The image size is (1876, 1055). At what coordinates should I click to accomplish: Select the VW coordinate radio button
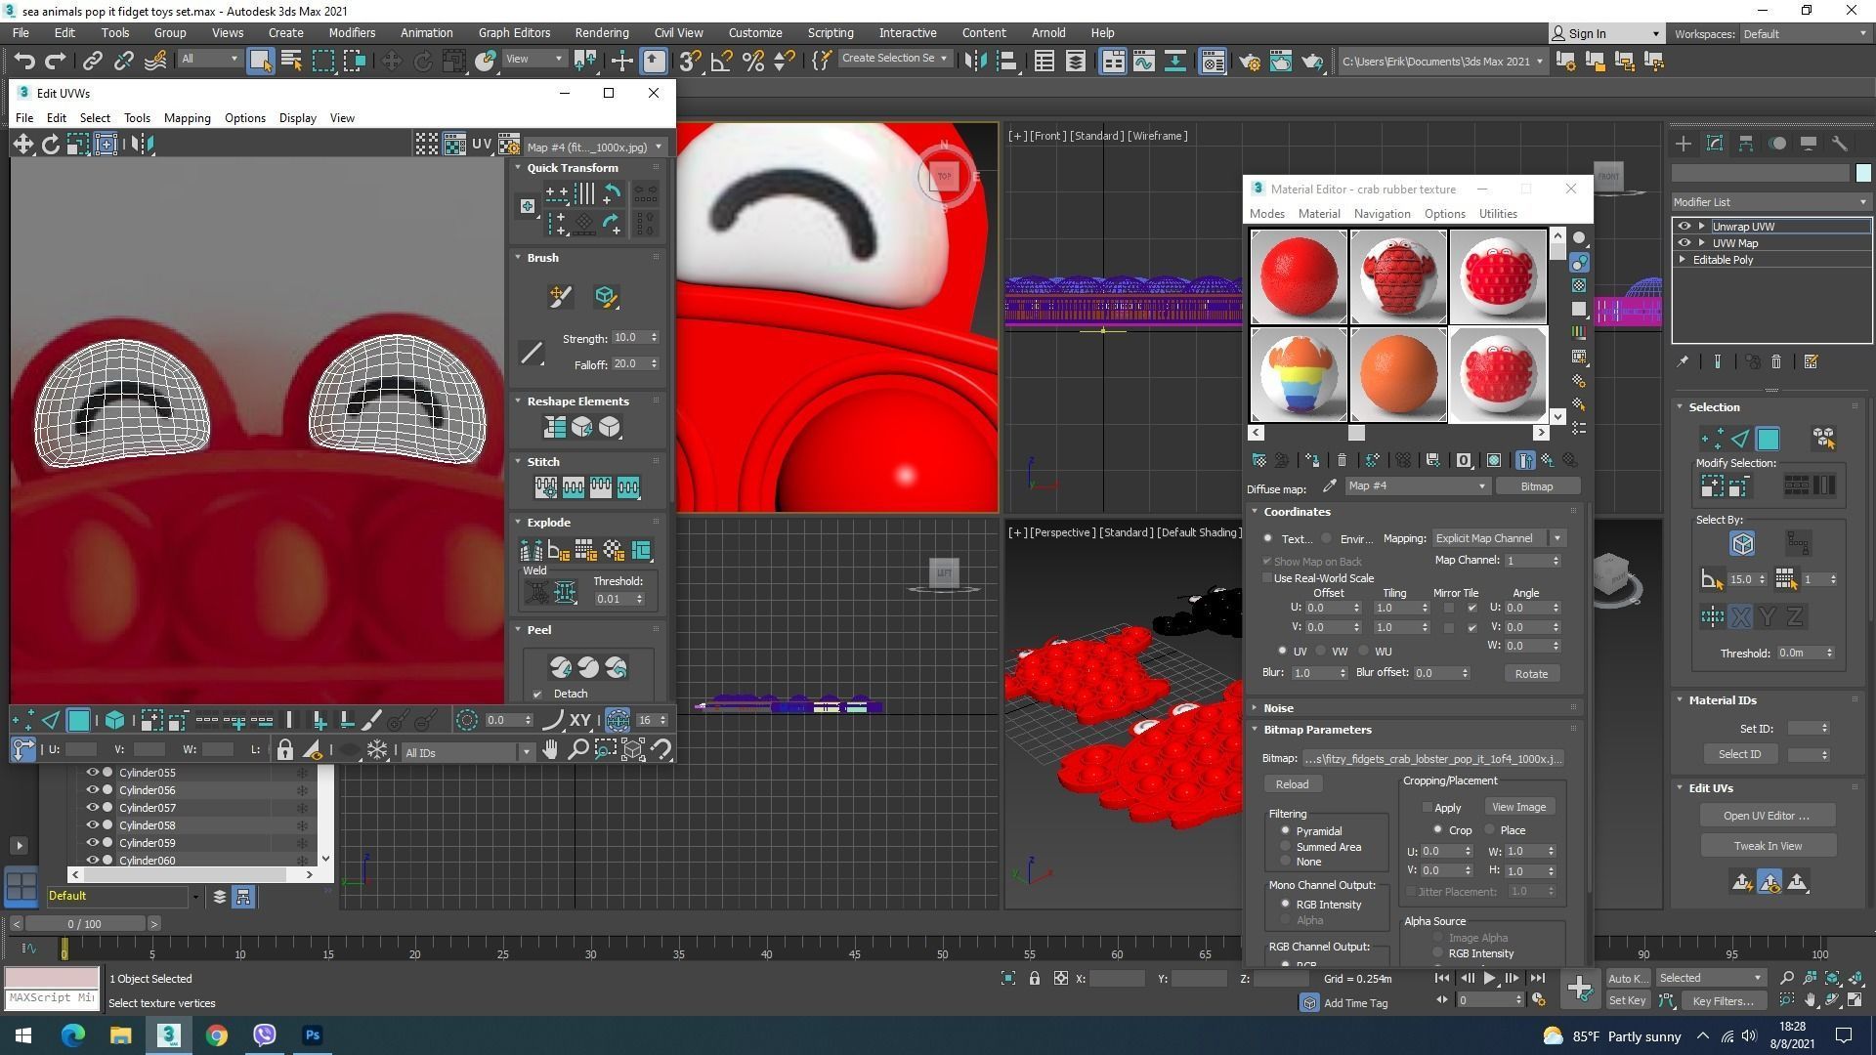1321,651
